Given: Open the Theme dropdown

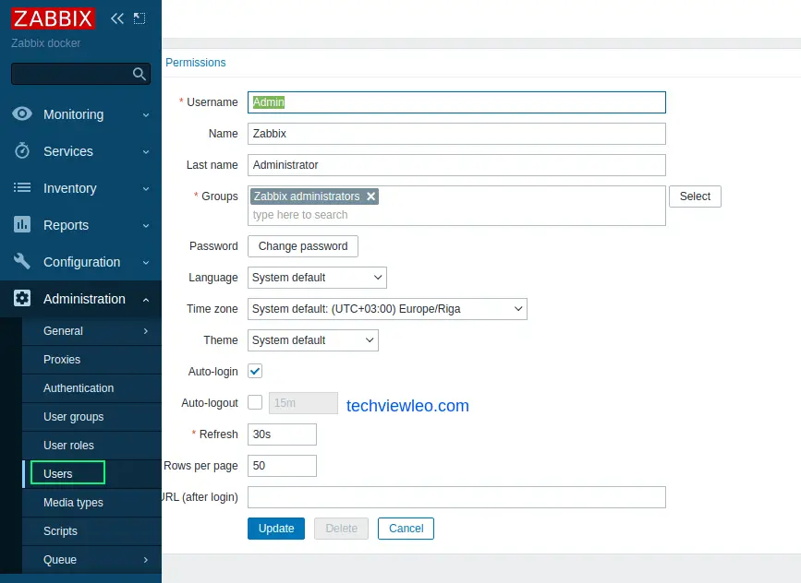Looking at the screenshot, I should [312, 340].
